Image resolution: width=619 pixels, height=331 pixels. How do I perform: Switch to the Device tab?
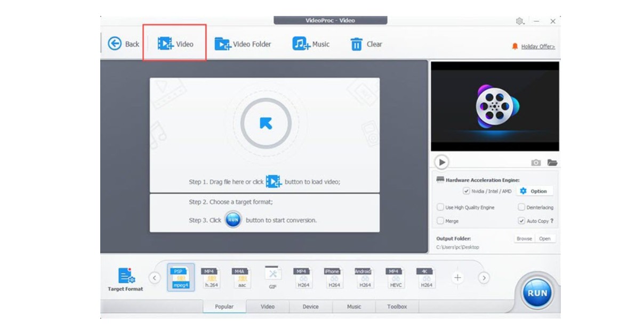310,306
